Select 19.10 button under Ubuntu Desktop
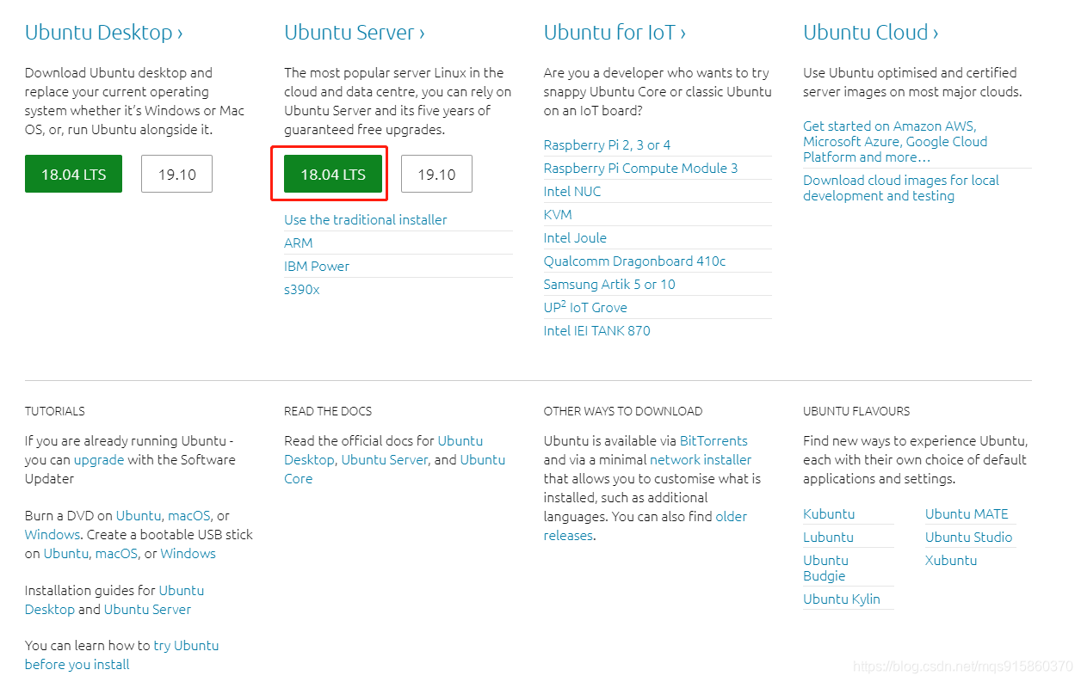Screen dimensions: 1081x682 click(x=176, y=174)
